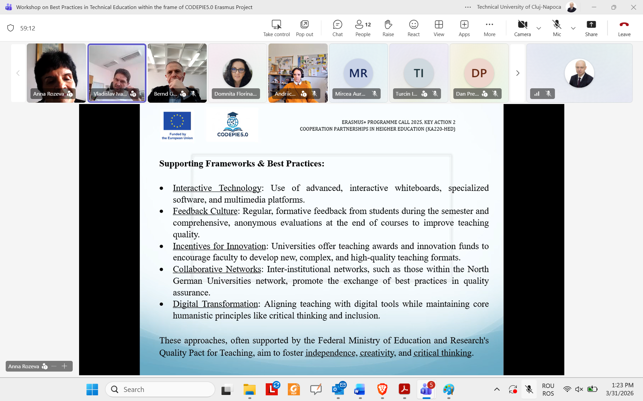Open the People participants list
The height and width of the screenshot is (401, 643).
(363, 28)
